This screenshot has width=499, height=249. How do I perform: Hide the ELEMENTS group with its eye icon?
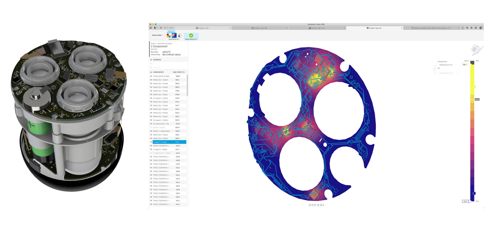point(151,60)
